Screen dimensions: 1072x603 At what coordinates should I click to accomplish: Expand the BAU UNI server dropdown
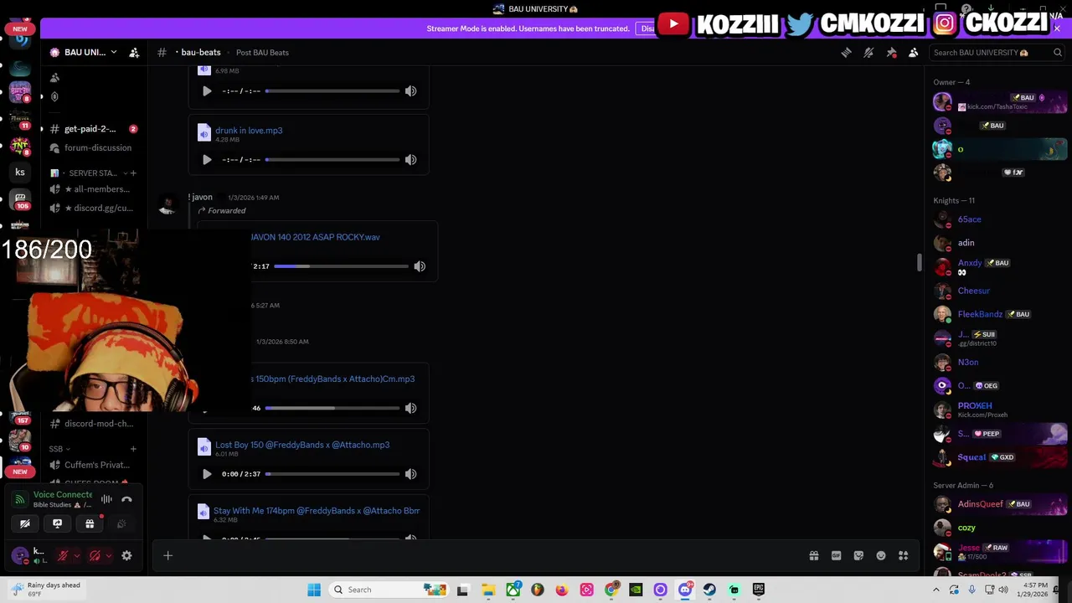click(x=114, y=52)
